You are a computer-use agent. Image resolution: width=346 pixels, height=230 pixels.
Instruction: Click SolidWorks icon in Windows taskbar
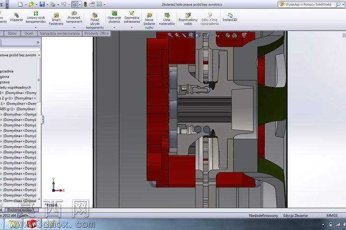[32, 224]
